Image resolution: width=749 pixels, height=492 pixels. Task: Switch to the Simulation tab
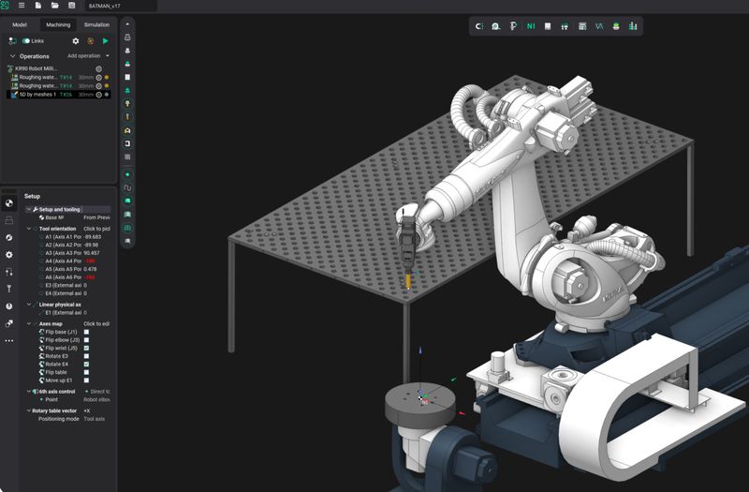point(96,25)
